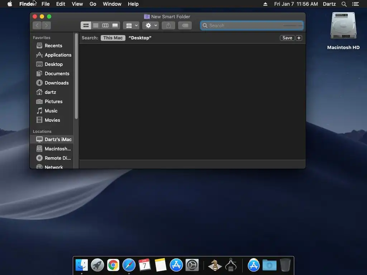
Task: Open Finder from the Dock
Action: point(82,265)
